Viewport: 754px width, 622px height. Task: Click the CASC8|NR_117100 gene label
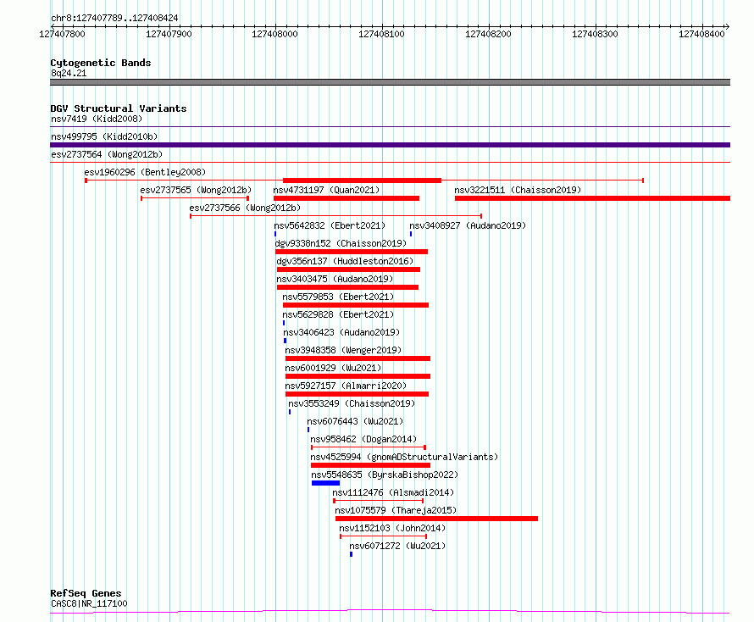click(89, 603)
